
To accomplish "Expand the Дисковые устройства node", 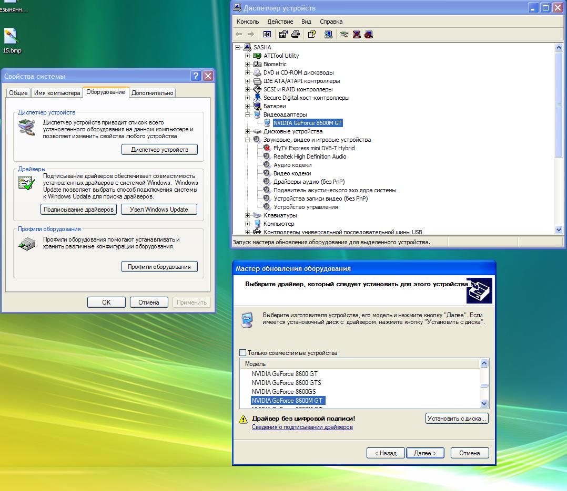I will (247, 131).
